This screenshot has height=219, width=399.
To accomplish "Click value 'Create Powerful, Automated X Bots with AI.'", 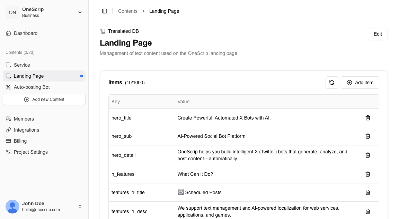I will pyautogui.click(x=224, y=118).
